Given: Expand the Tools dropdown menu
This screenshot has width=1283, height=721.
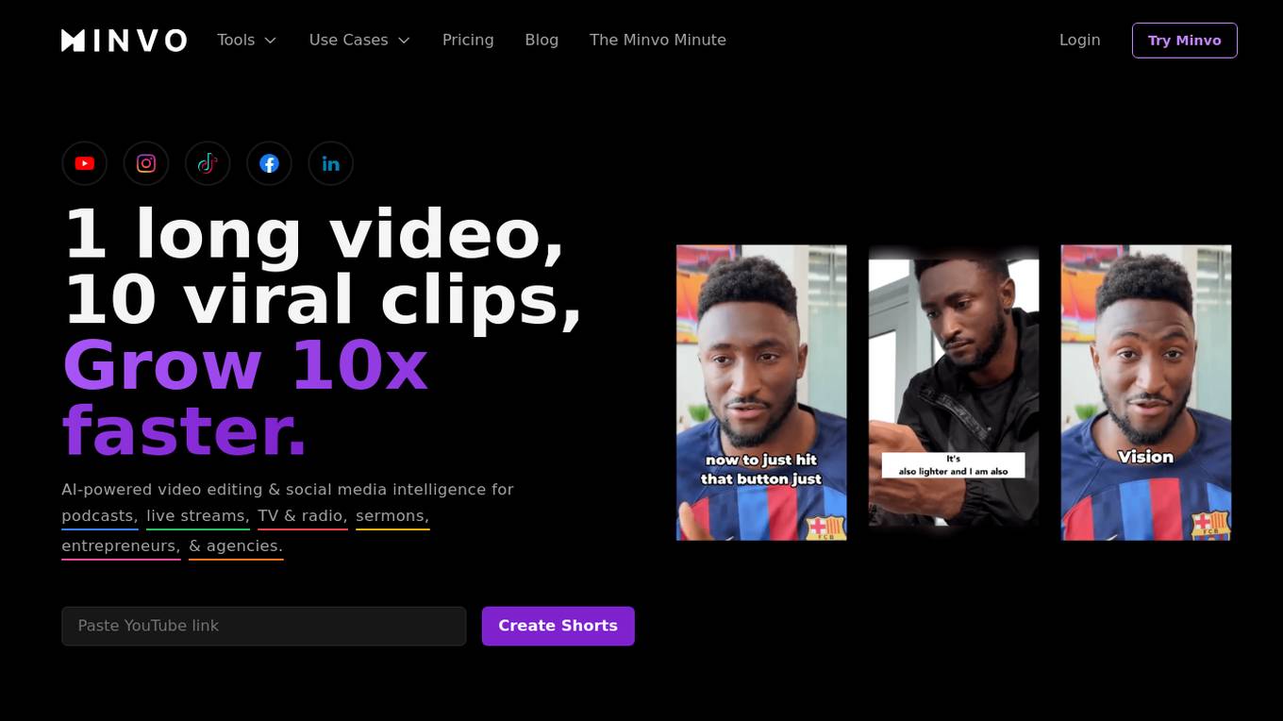Looking at the screenshot, I should (x=247, y=40).
